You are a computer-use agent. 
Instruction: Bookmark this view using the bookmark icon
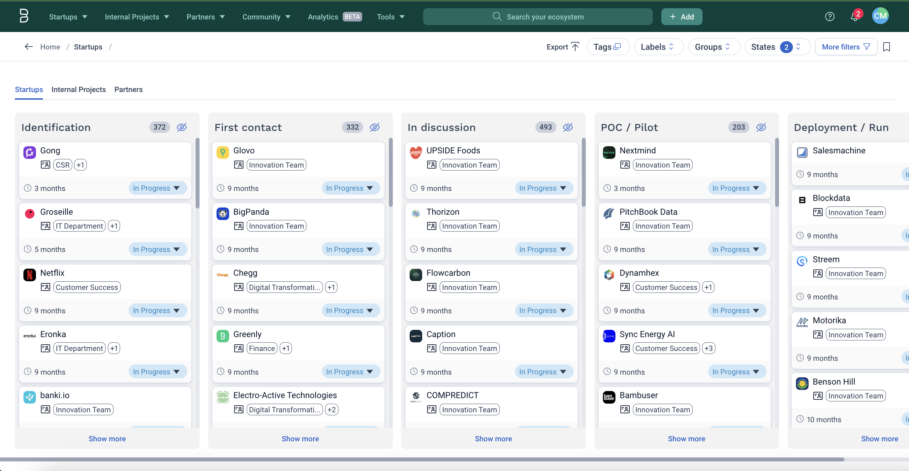887,47
